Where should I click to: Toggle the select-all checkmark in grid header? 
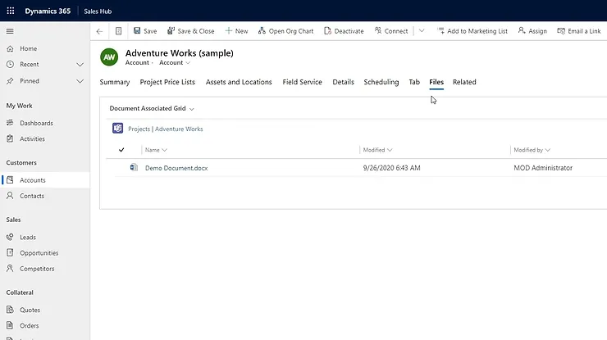[121, 150]
